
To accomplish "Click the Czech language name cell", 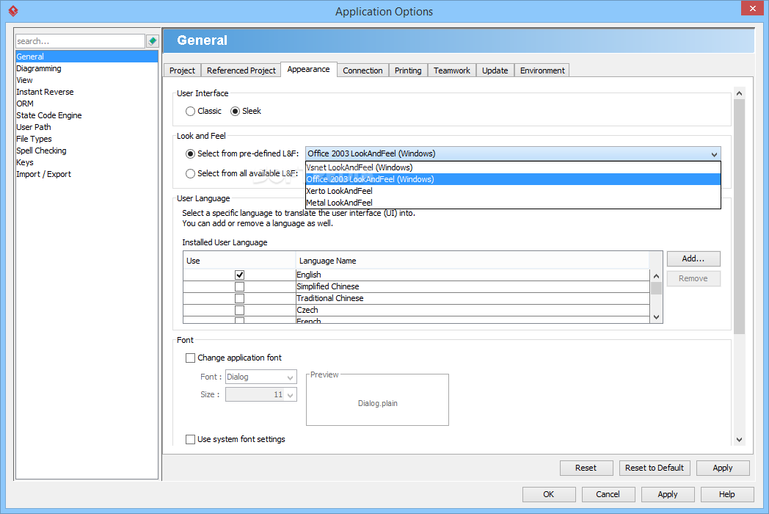I will click(473, 311).
